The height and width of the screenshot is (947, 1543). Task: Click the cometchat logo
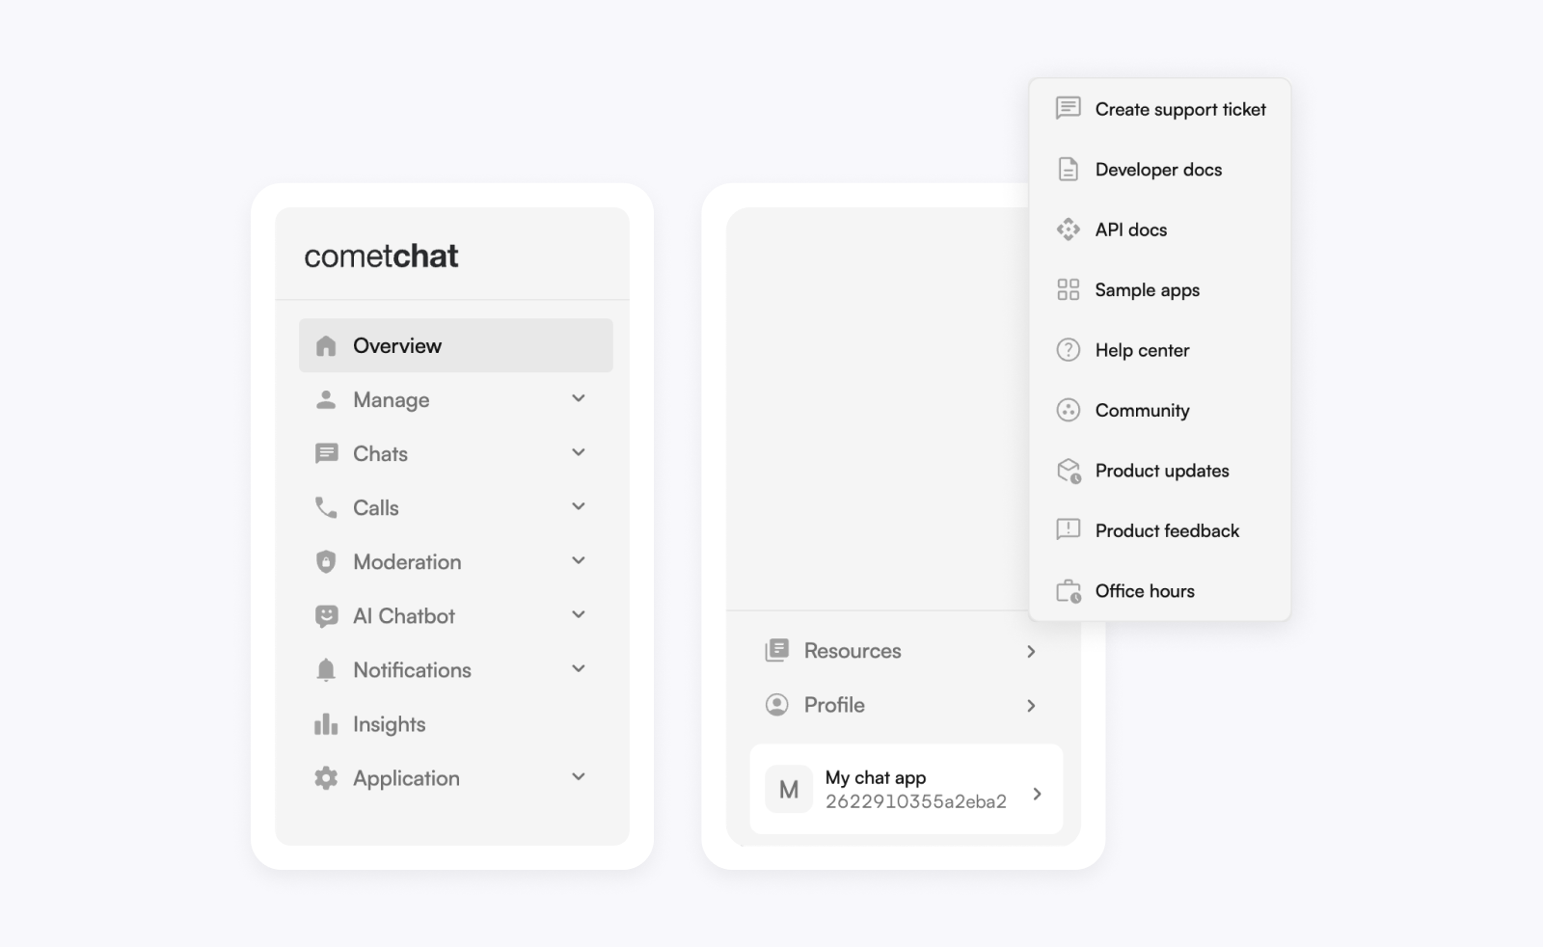click(x=381, y=257)
